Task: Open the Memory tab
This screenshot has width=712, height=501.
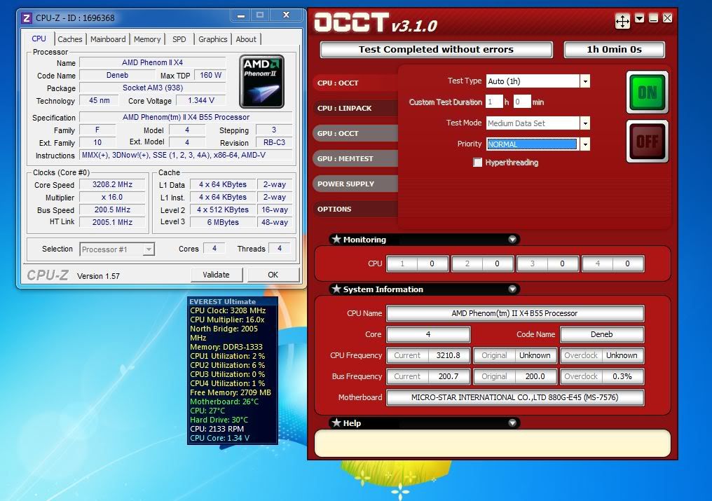Action: point(147,39)
